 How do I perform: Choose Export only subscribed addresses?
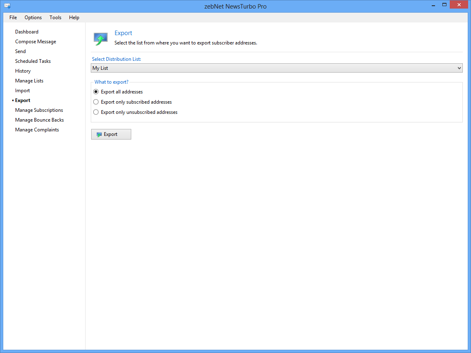(96, 102)
